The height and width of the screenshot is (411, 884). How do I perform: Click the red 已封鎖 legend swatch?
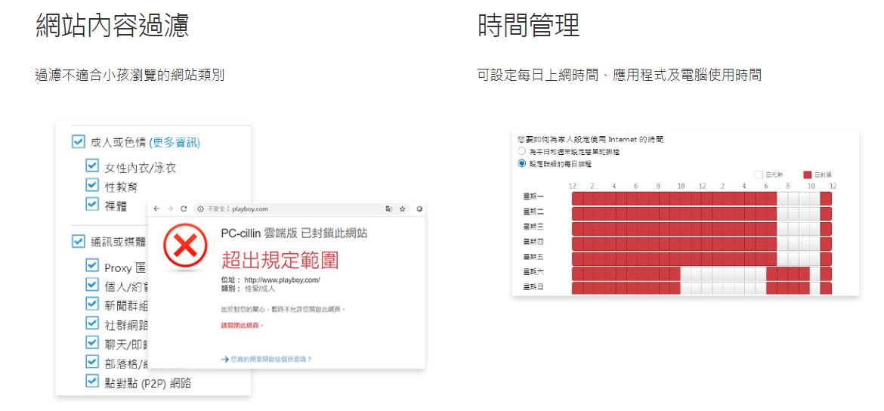pos(808,175)
